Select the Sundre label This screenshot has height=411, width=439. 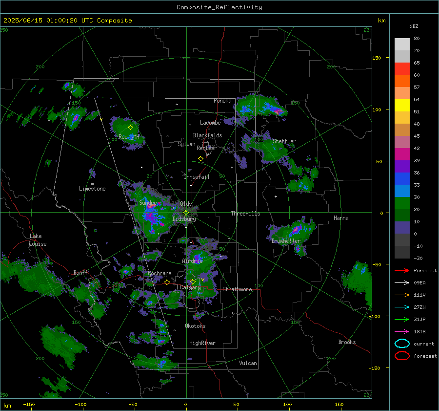[148, 203]
